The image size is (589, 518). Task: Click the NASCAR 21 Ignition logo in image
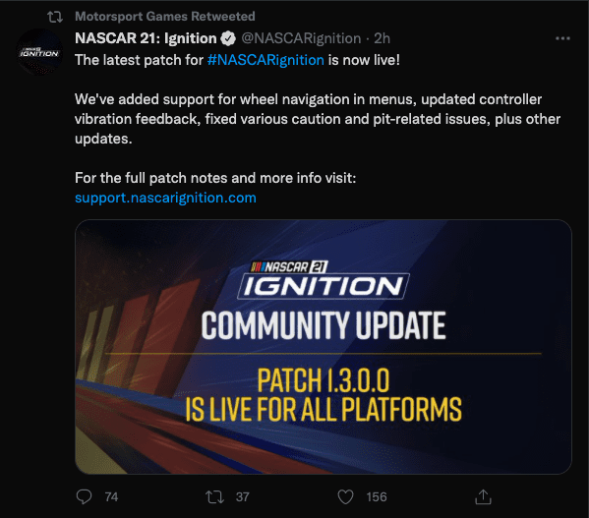(x=324, y=280)
